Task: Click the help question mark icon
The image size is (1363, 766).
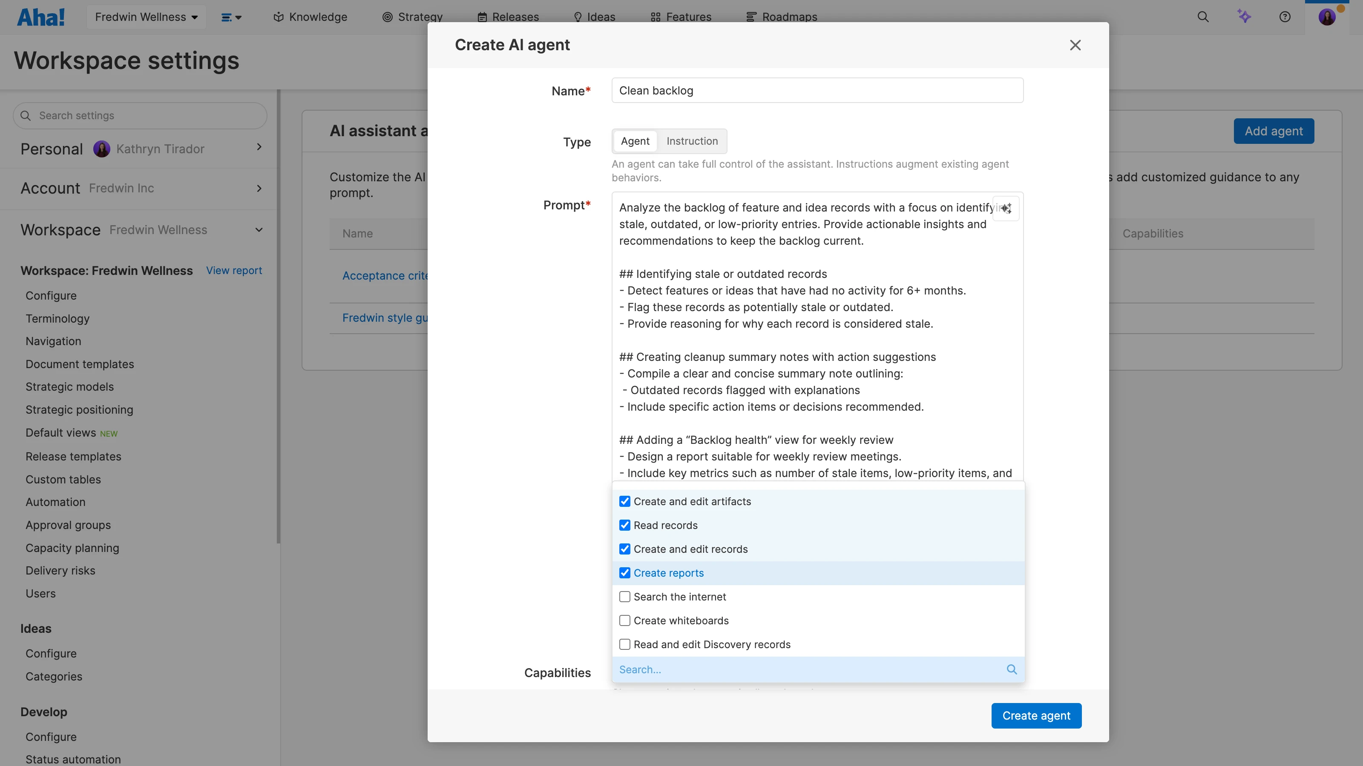Action: [1285, 17]
